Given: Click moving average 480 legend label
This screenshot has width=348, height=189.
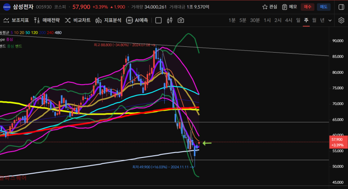Looking at the screenshot, I should point(58,32).
